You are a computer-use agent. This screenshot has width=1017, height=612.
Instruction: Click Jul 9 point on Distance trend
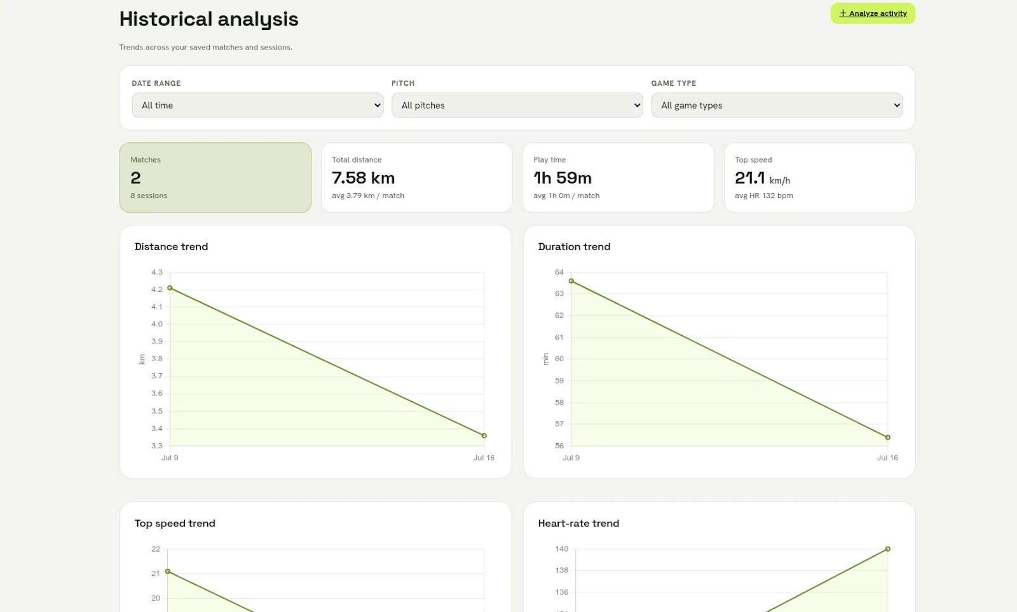tap(170, 288)
